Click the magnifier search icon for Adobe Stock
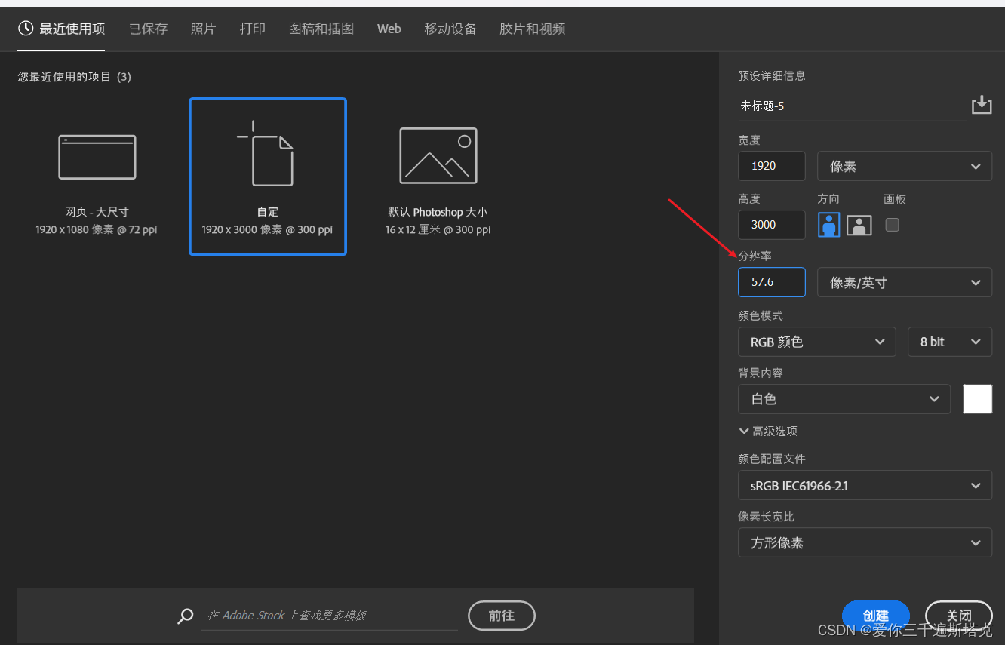Viewport: 1005px width, 645px height. tap(185, 616)
